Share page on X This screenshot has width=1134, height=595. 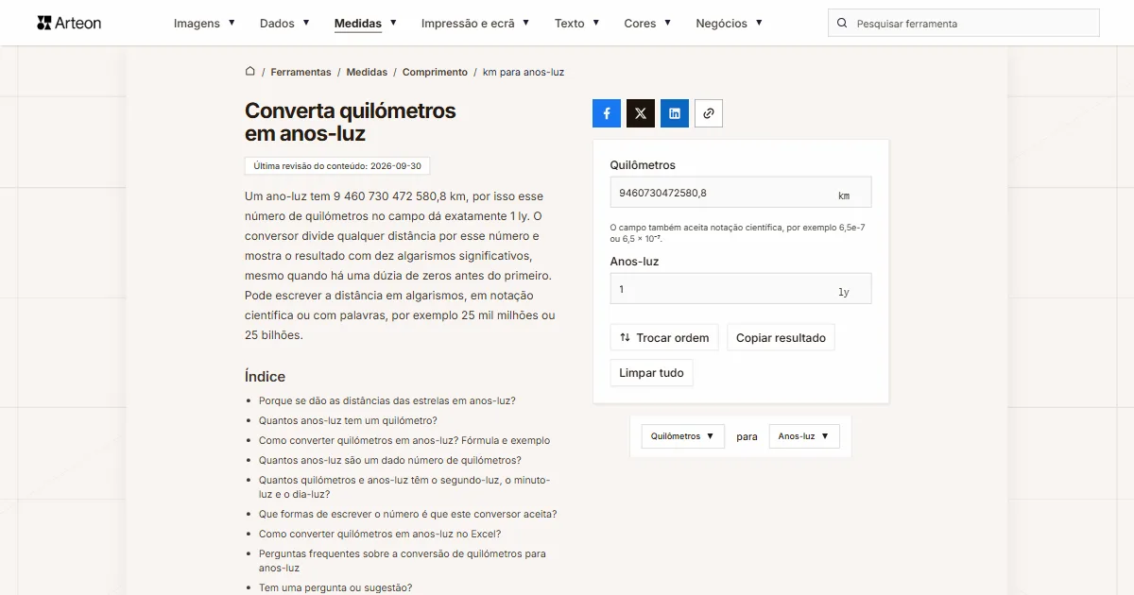641,113
